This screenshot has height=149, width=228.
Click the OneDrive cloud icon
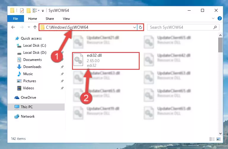[17, 98]
